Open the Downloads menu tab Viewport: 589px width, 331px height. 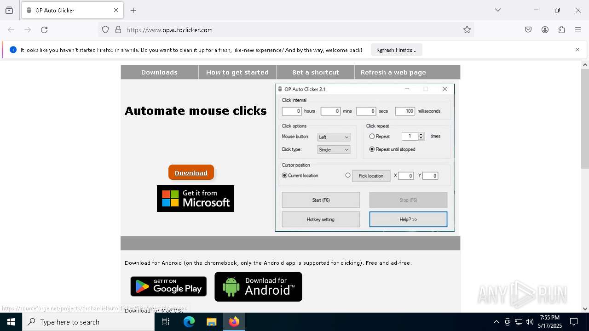click(159, 72)
